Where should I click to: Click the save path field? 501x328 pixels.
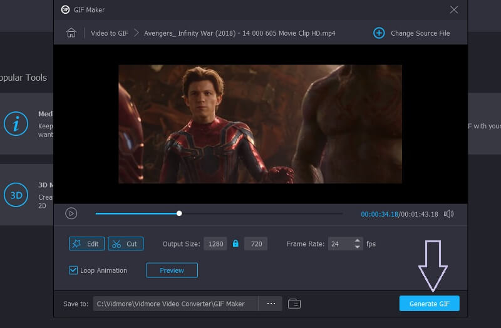coord(175,304)
